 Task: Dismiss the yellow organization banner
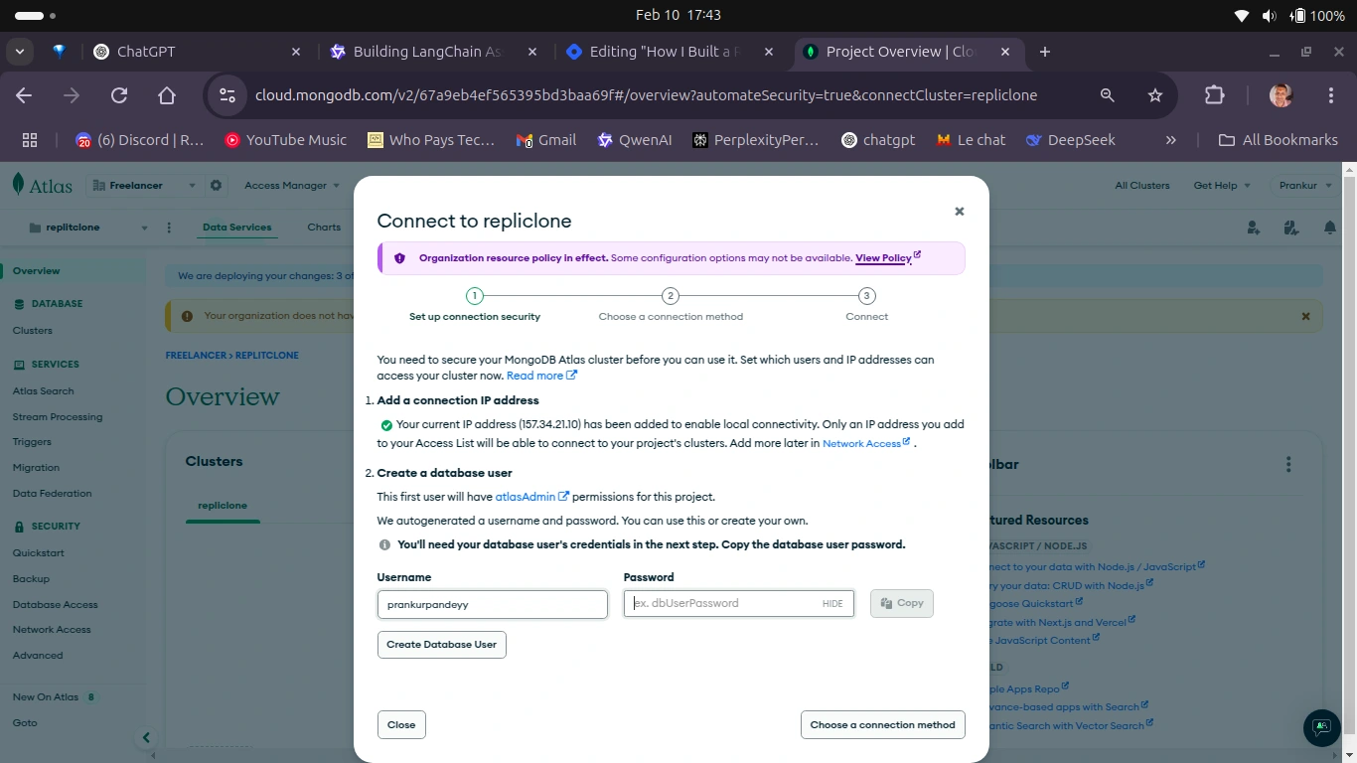[x=1305, y=316]
